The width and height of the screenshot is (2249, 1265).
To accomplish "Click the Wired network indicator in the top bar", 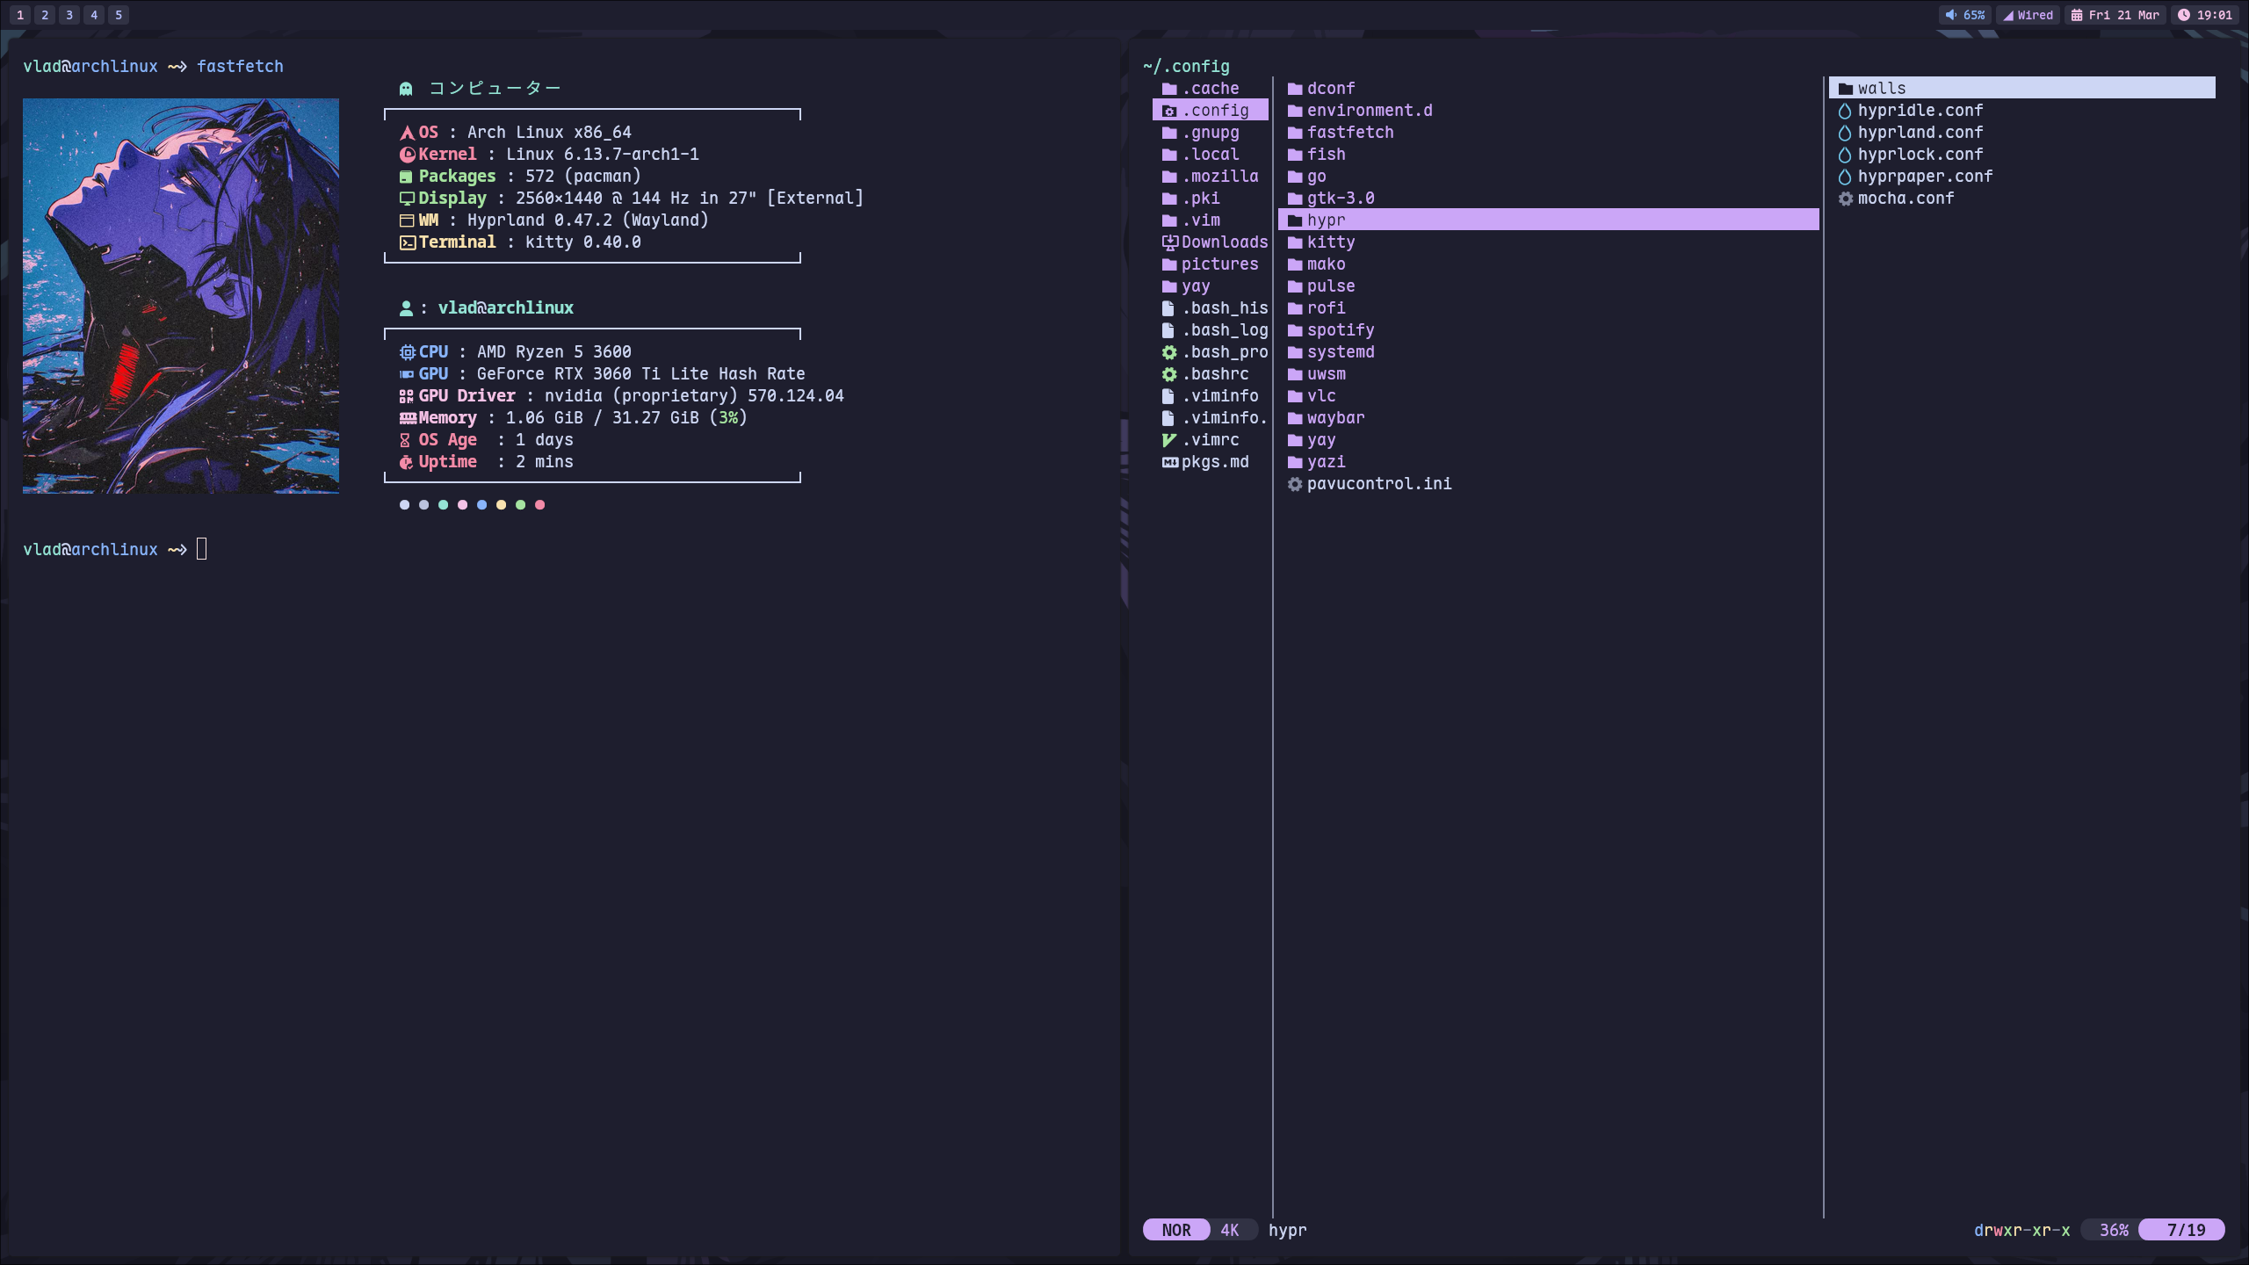I will pos(2027,15).
